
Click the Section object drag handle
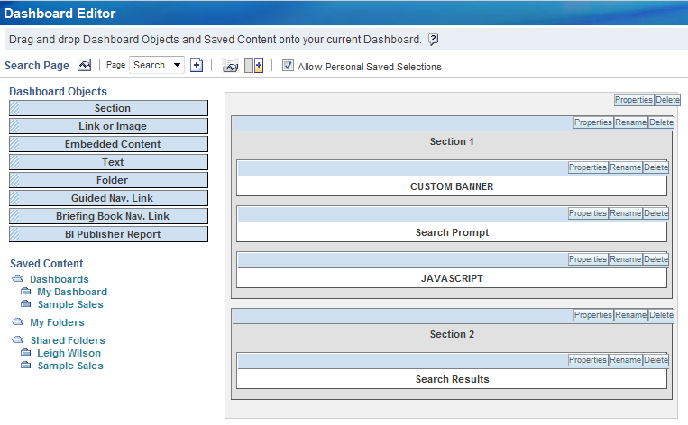[14, 108]
